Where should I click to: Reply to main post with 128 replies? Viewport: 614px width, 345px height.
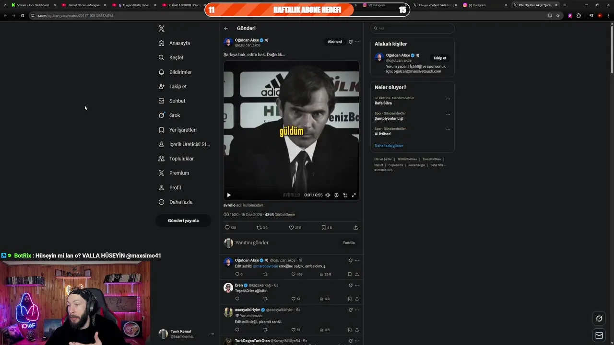(x=230, y=228)
